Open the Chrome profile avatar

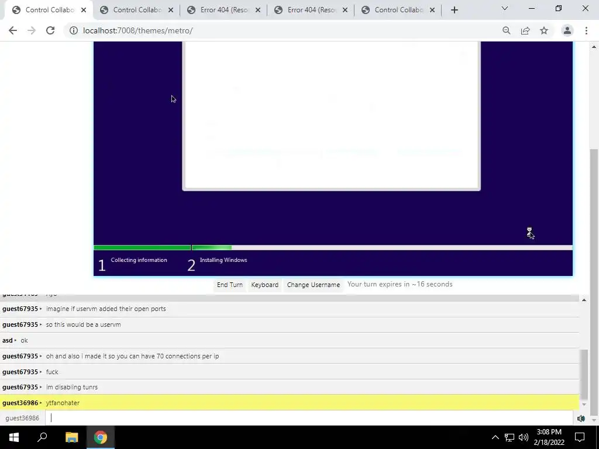567,30
